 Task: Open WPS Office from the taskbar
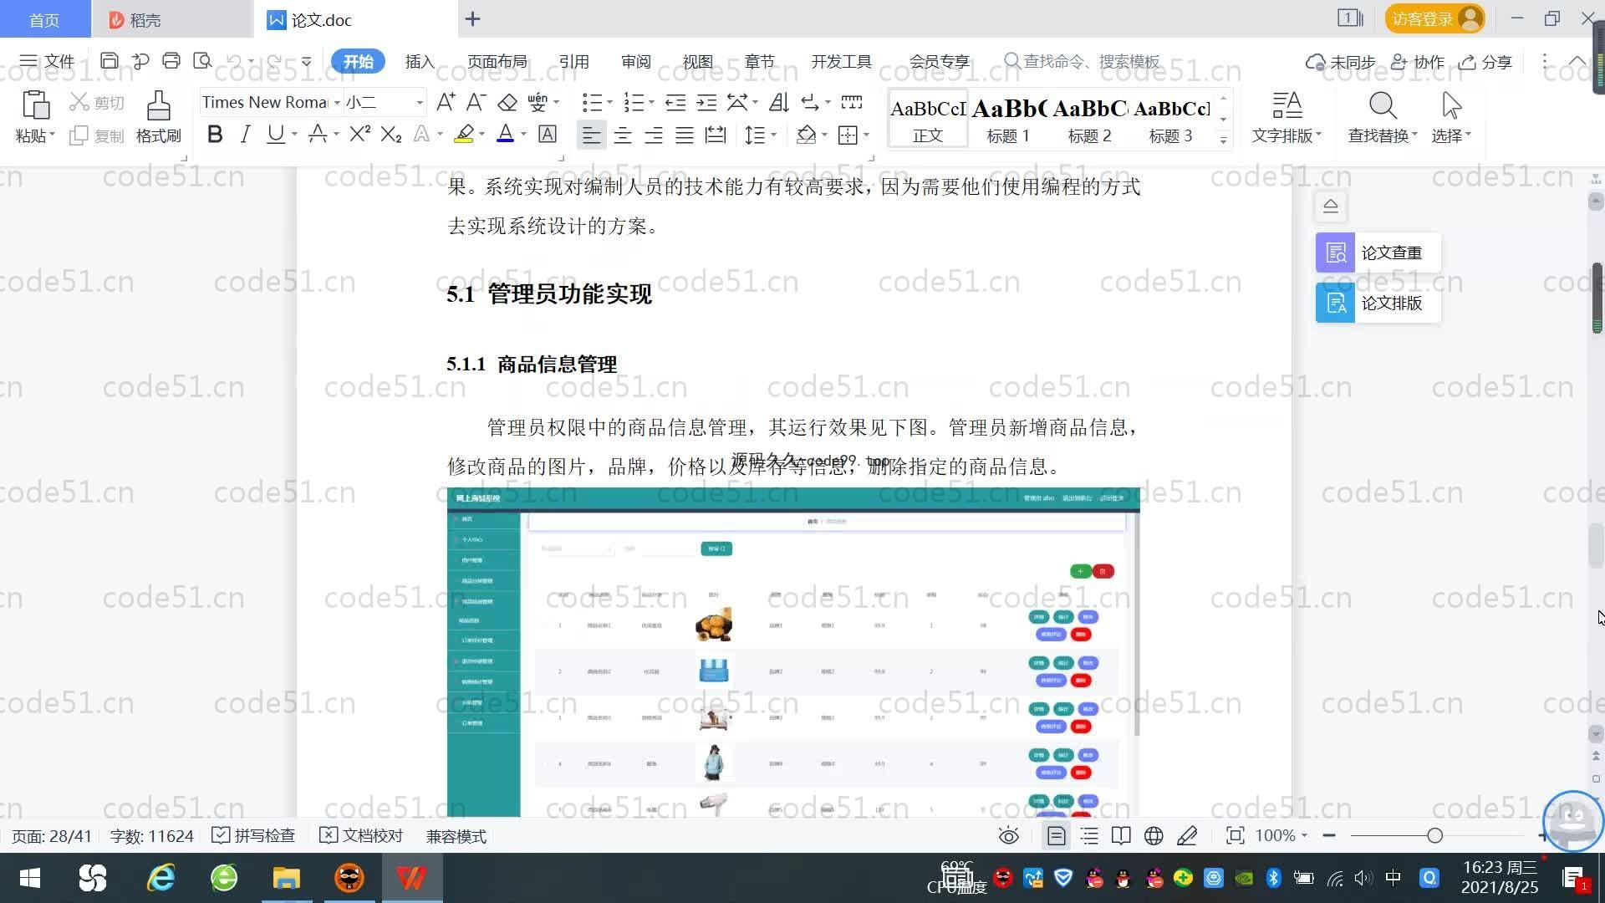412,878
